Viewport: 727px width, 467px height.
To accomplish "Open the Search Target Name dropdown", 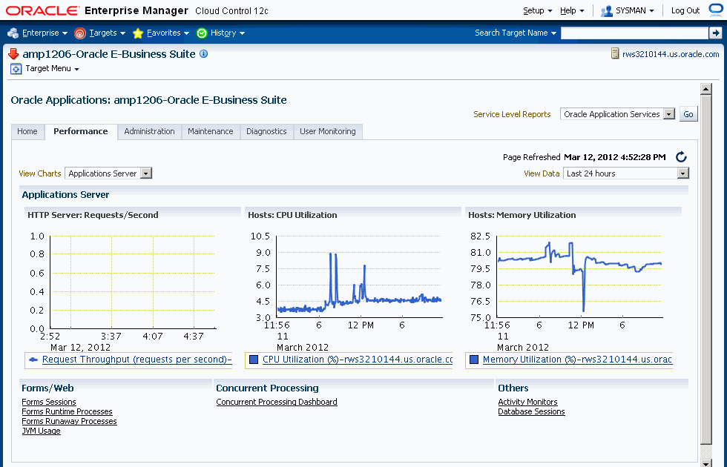I will [x=515, y=33].
